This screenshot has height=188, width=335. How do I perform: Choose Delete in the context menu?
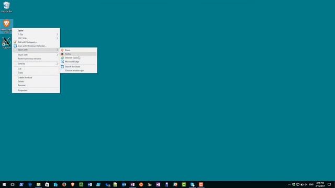[36, 81]
